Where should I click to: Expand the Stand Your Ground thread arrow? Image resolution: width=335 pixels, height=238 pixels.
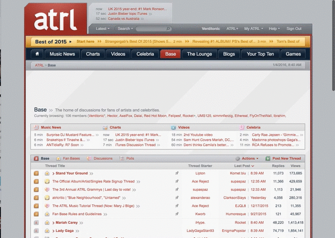53,174
